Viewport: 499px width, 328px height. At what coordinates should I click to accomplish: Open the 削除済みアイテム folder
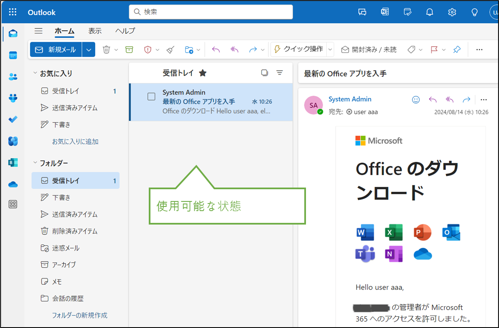(x=75, y=231)
